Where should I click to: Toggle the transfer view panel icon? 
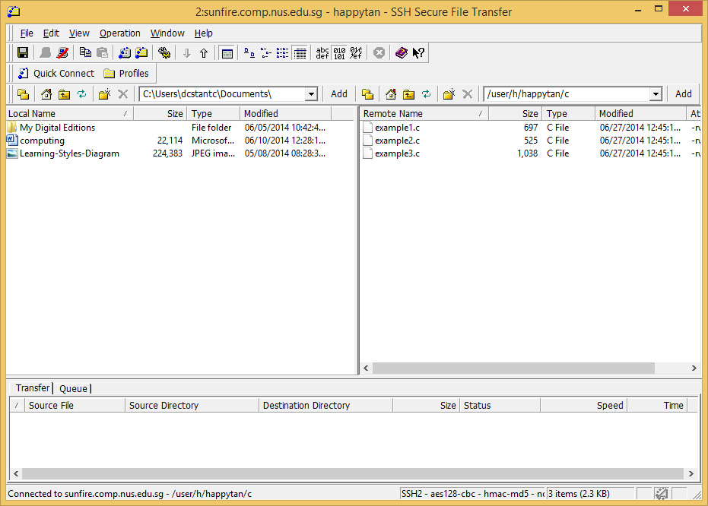click(227, 53)
